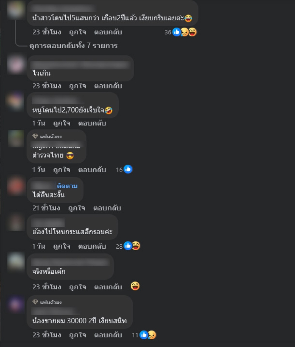Image resolution: width=295 pixels, height=347 pixels.
Task: Like the ไวเกิน comment
Action: pyautogui.click(x=78, y=86)
